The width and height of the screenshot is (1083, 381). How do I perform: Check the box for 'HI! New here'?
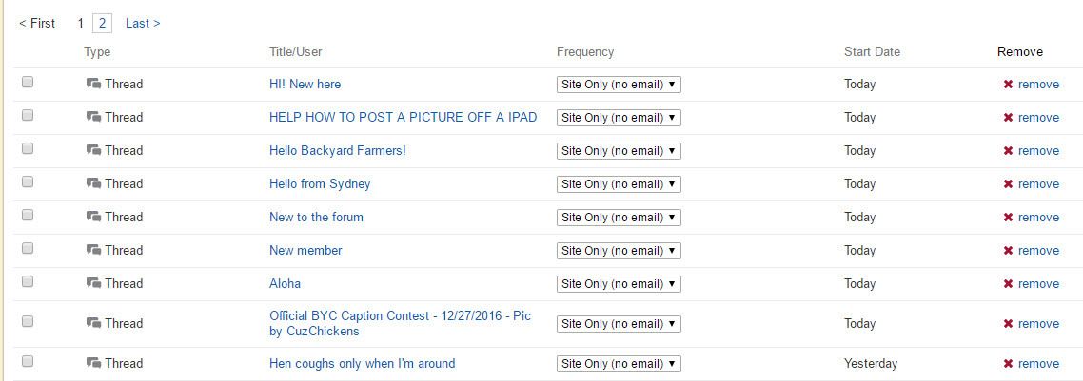pos(28,83)
